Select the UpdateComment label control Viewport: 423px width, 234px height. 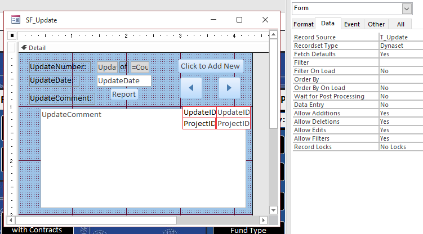tap(62, 98)
